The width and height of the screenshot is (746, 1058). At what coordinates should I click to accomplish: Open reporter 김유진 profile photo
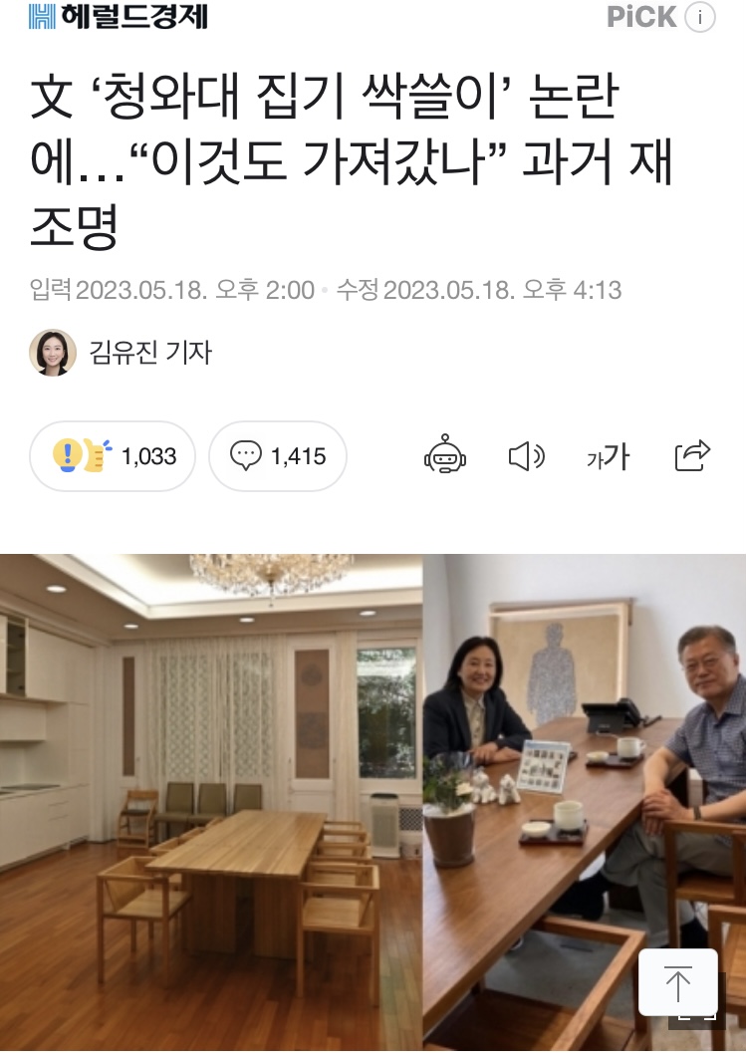pyautogui.click(x=53, y=353)
